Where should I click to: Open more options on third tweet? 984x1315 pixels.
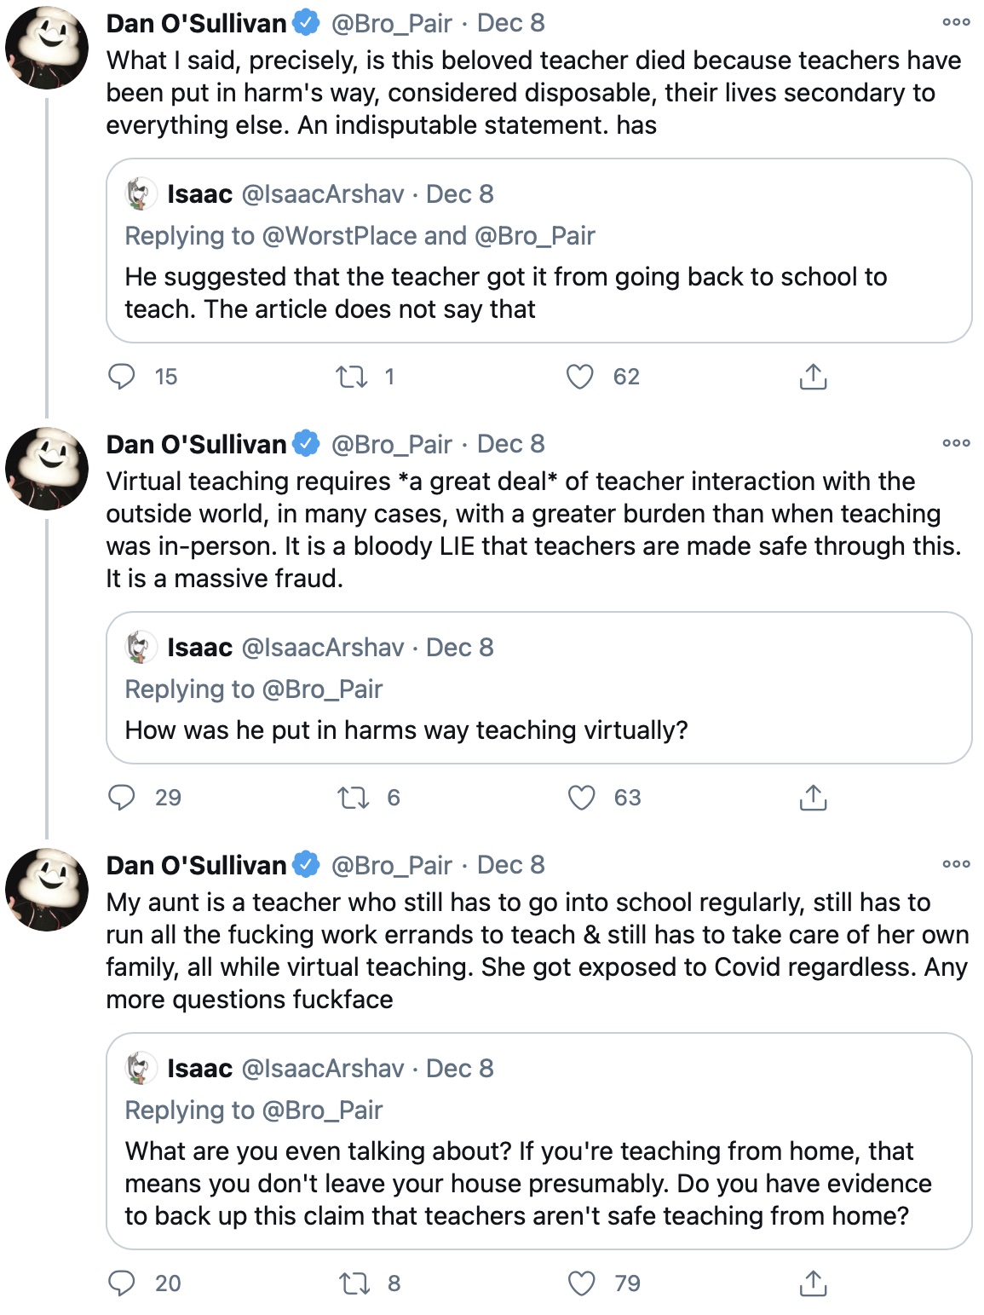click(956, 864)
